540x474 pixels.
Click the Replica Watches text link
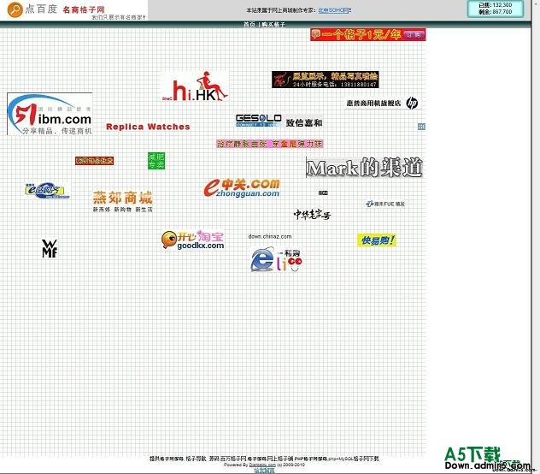(x=148, y=127)
